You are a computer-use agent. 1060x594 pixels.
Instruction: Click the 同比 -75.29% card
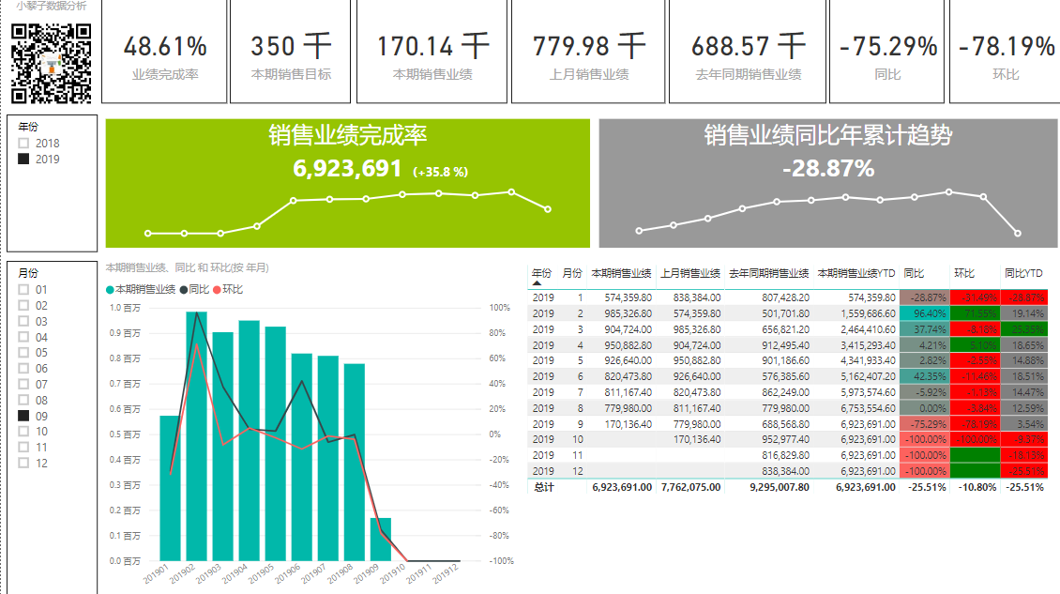(887, 52)
